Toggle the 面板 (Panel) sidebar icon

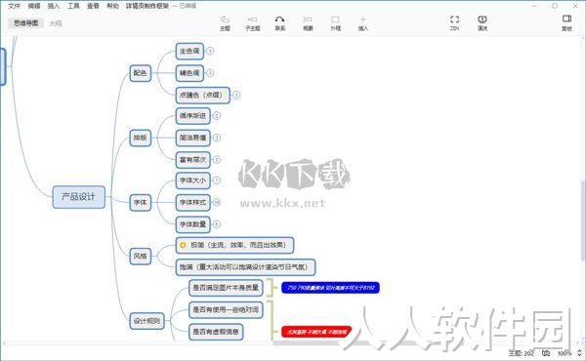click(566, 23)
